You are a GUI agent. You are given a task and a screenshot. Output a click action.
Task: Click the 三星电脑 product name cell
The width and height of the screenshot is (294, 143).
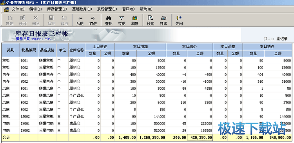(47, 130)
